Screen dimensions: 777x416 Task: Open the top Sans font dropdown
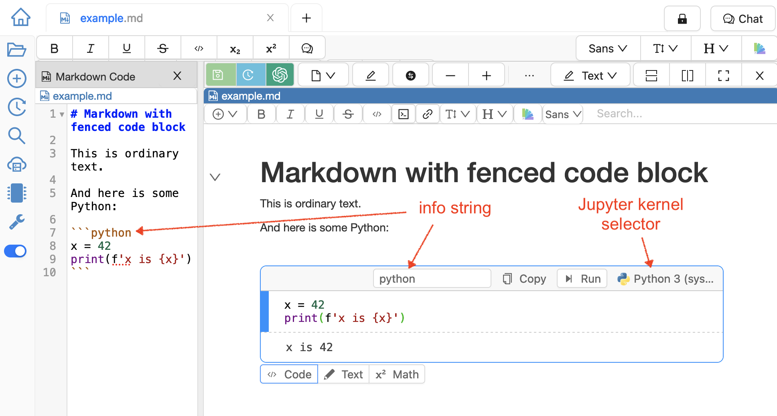coord(607,48)
